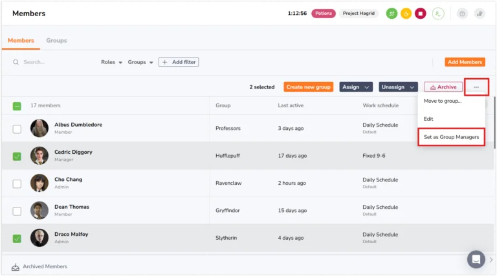Click the 17 members count label
497x276 pixels.
tap(45, 105)
